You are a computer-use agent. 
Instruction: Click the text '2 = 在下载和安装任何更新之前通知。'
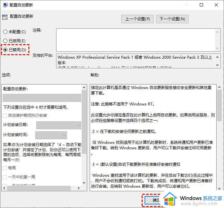[124, 132]
